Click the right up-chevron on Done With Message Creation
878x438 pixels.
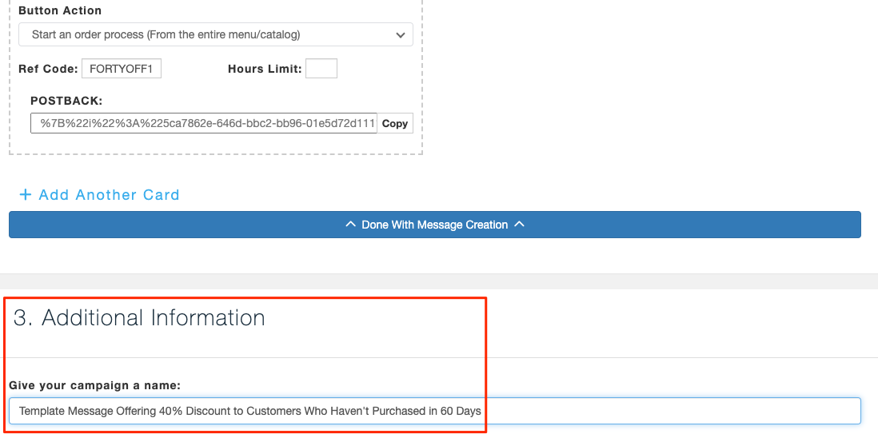pos(519,225)
